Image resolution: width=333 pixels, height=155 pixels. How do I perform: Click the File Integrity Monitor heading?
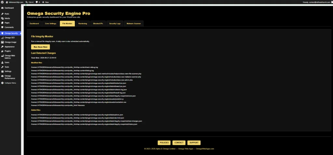42,36
